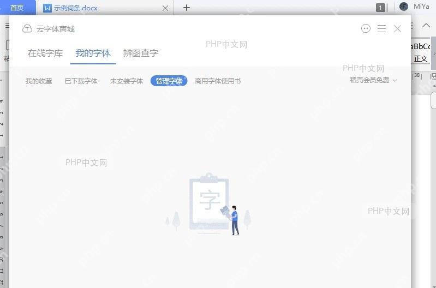436x288 pixels.
Task: View 已下载字体 list
Action: (81, 81)
